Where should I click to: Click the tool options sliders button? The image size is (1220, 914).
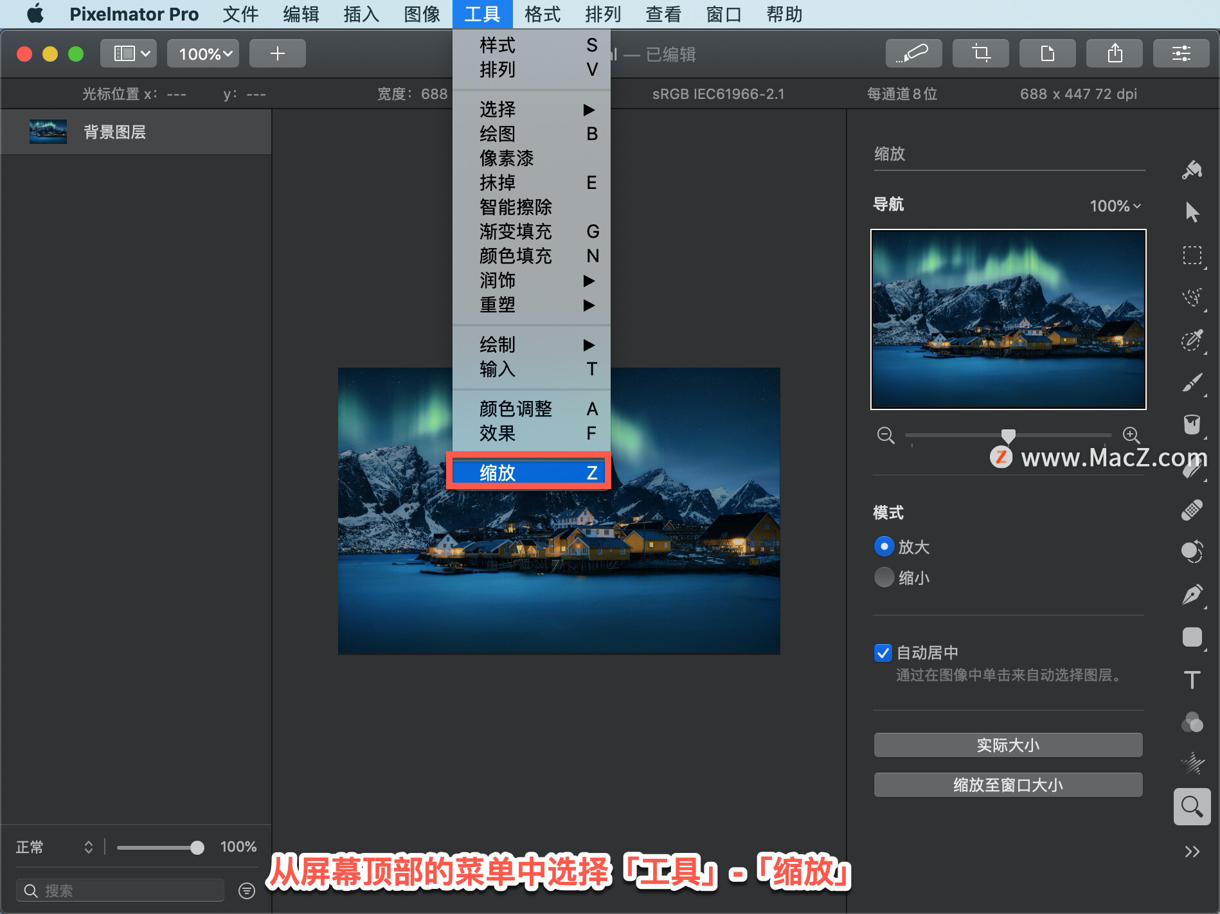click(x=1181, y=53)
